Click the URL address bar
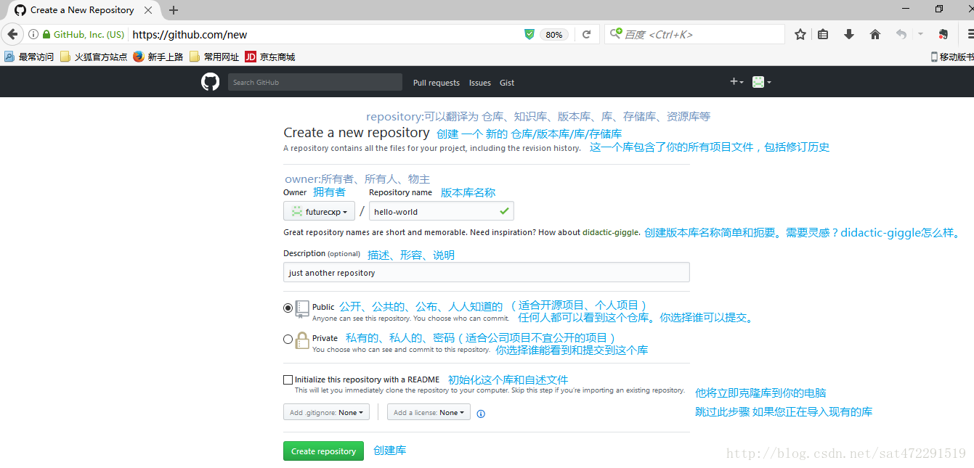 pyautogui.click(x=325, y=34)
